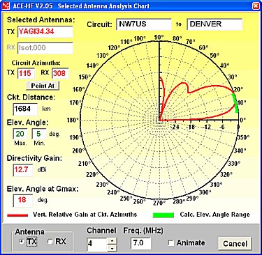This screenshot has height=255, width=262.
Task: Click the Ckt. Distance field 1684
Action: pyautogui.click(x=25, y=109)
